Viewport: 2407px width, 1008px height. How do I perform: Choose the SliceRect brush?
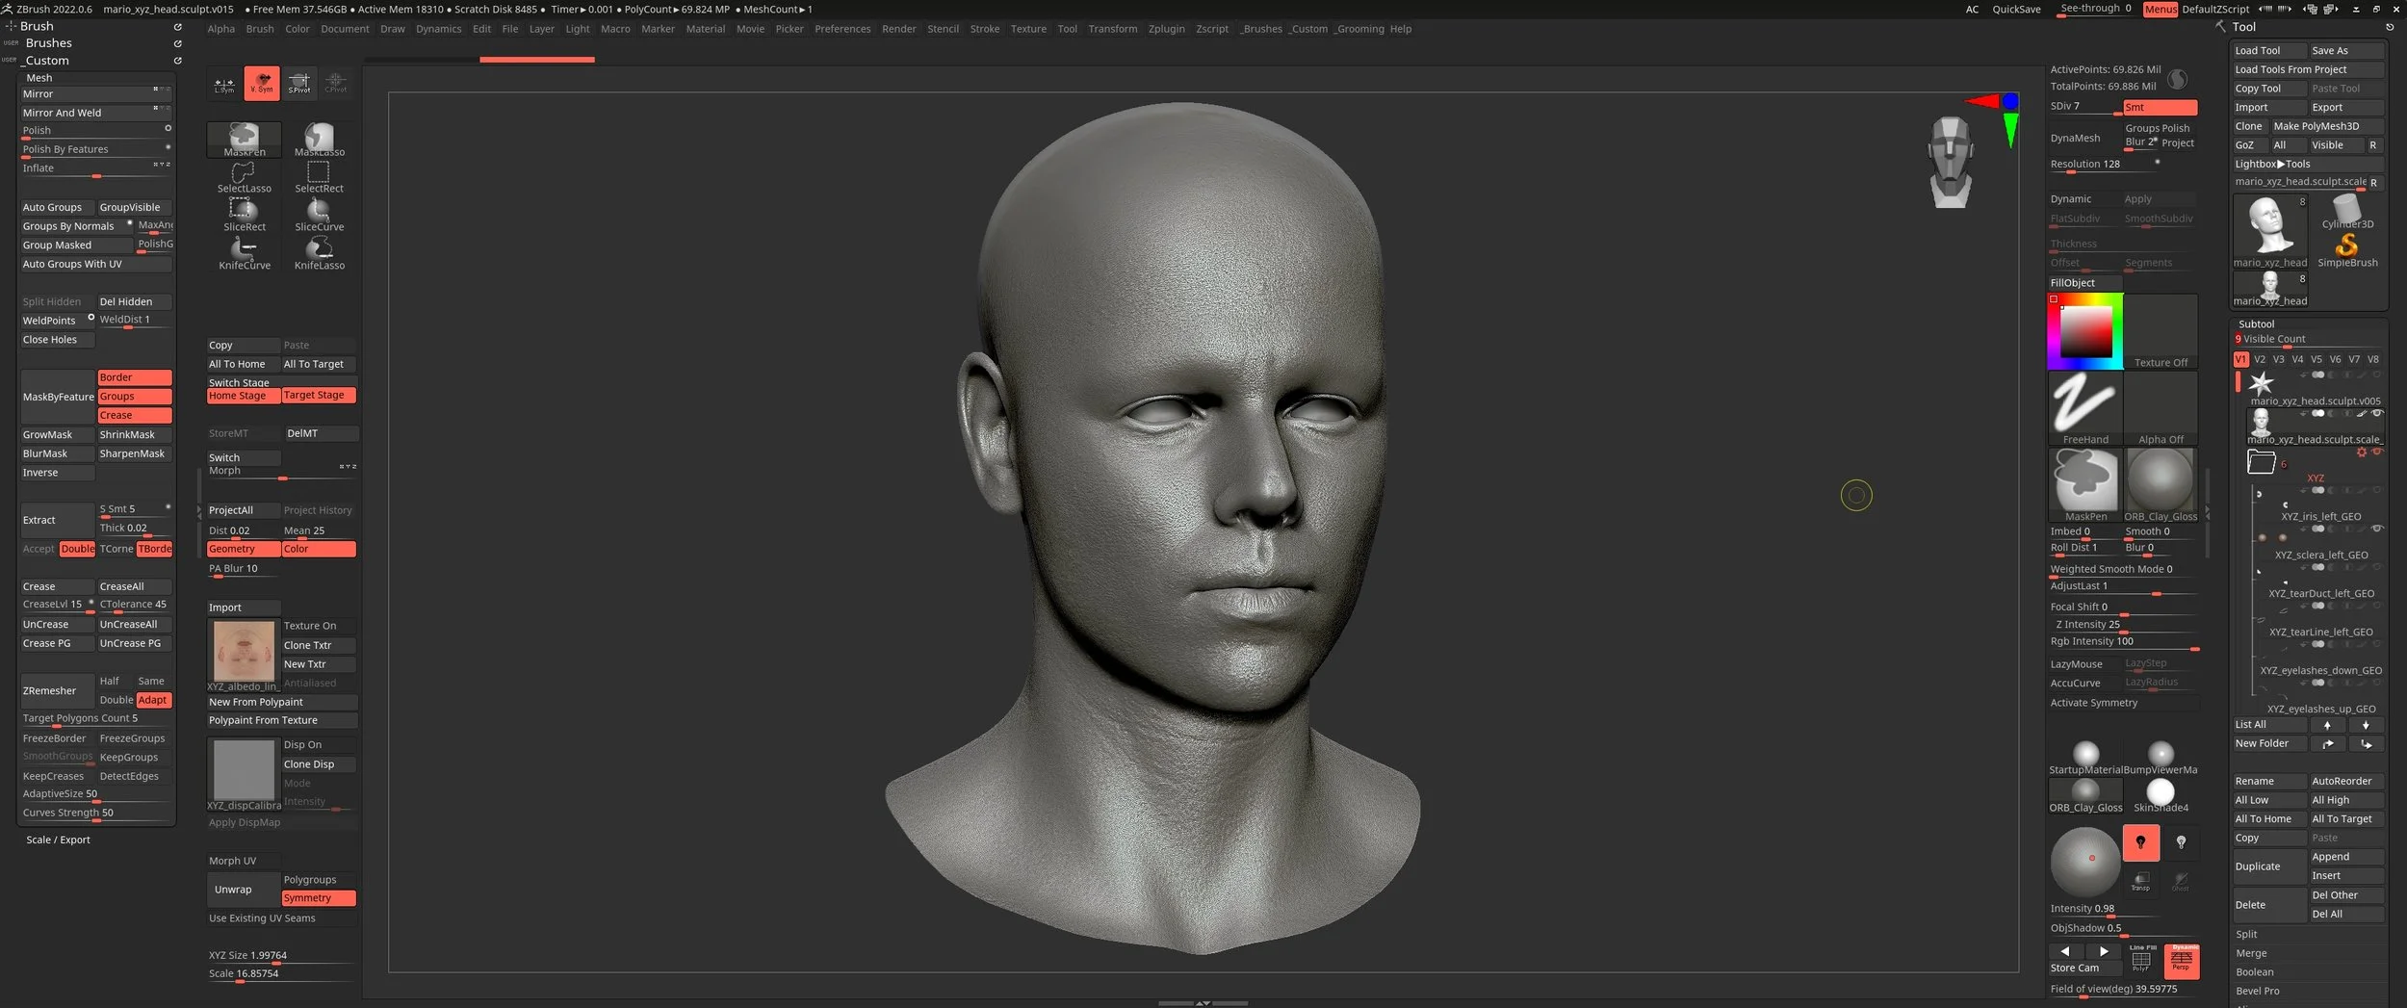pos(244,216)
